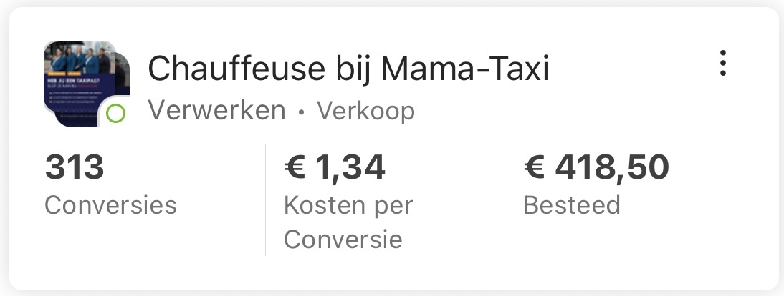This screenshot has height=296, width=784.
Task: Click the 313 conversions number
Action: pos(75,168)
